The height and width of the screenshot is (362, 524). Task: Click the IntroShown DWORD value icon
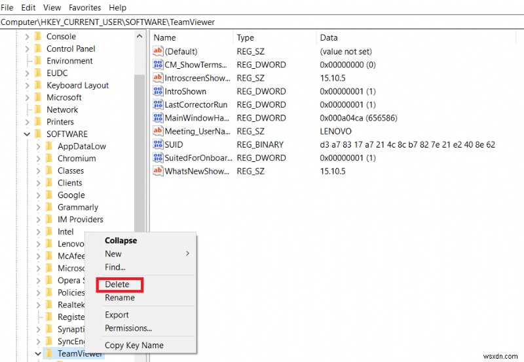[x=158, y=91]
